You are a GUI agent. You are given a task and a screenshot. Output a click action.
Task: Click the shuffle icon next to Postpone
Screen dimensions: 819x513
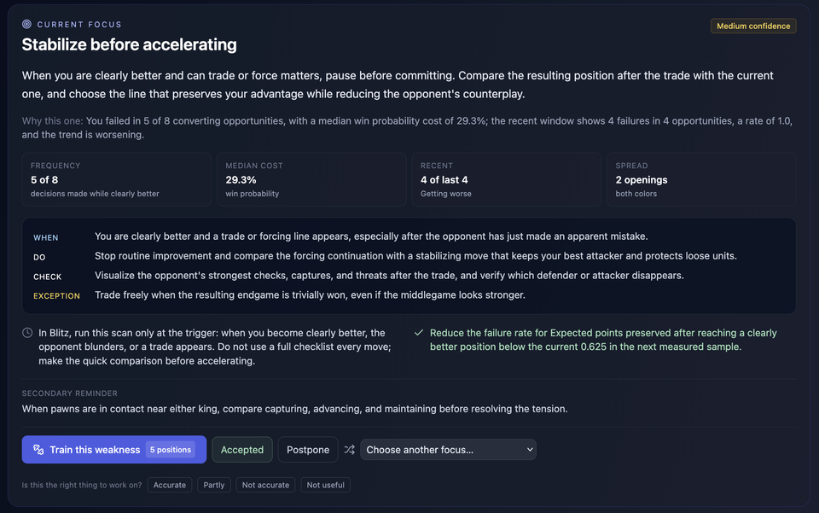[x=350, y=449]
